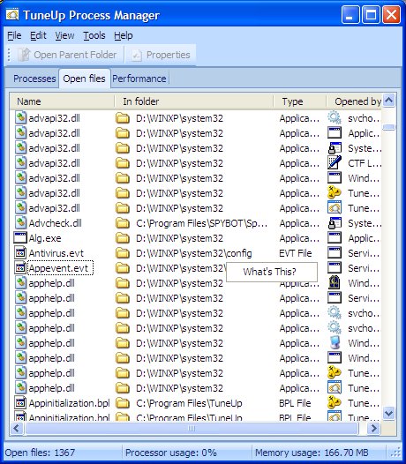Click Memory usage: 166.70 MB status text
406x464 pixels.
[312, 453]
